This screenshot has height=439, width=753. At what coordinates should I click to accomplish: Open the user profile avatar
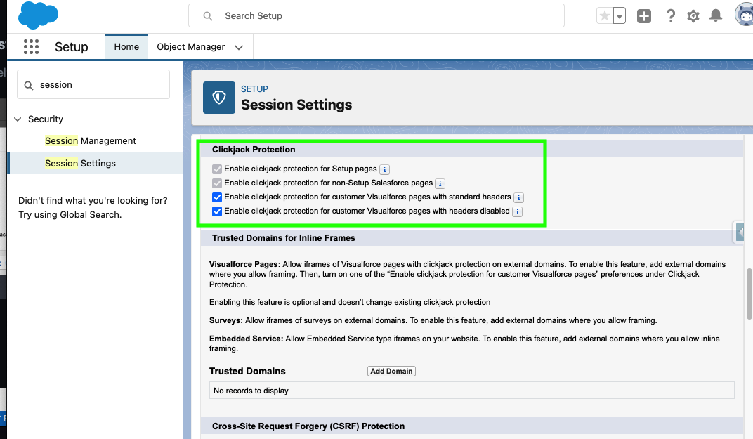[x=745, y=15]
